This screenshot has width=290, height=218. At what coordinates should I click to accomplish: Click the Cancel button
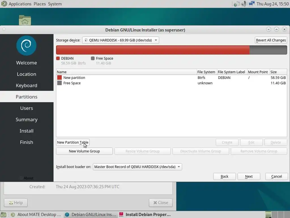tap(276, 177)
